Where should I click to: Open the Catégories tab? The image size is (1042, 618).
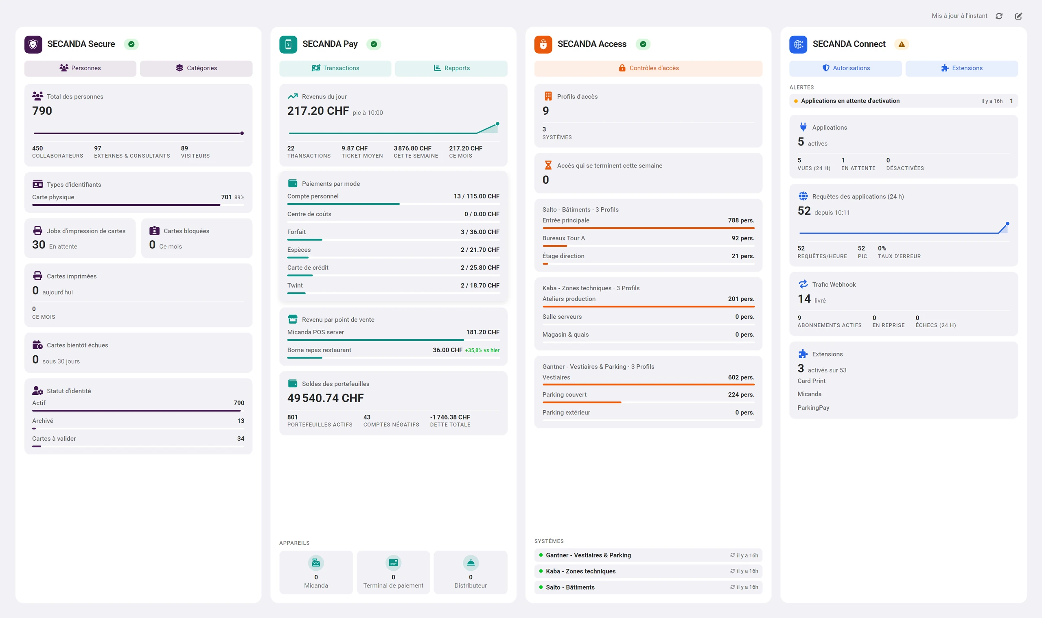click(x=196, y=68)
